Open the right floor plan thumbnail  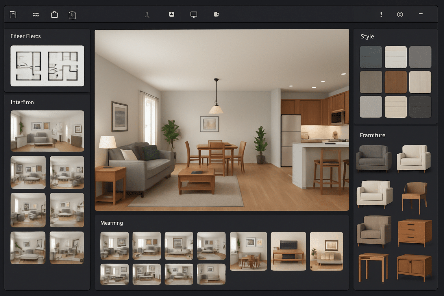point(63,66)
